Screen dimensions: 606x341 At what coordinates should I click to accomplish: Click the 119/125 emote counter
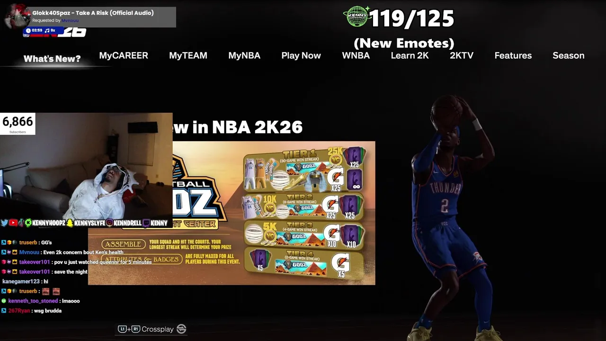pos(411,18)
